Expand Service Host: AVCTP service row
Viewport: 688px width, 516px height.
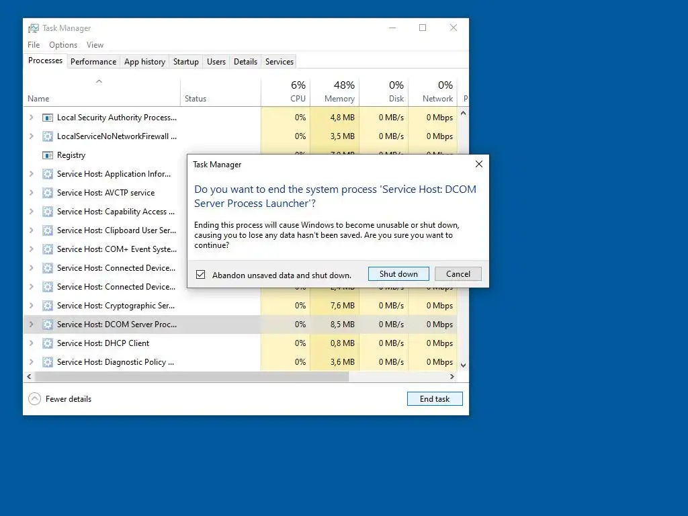click(31, 193)
